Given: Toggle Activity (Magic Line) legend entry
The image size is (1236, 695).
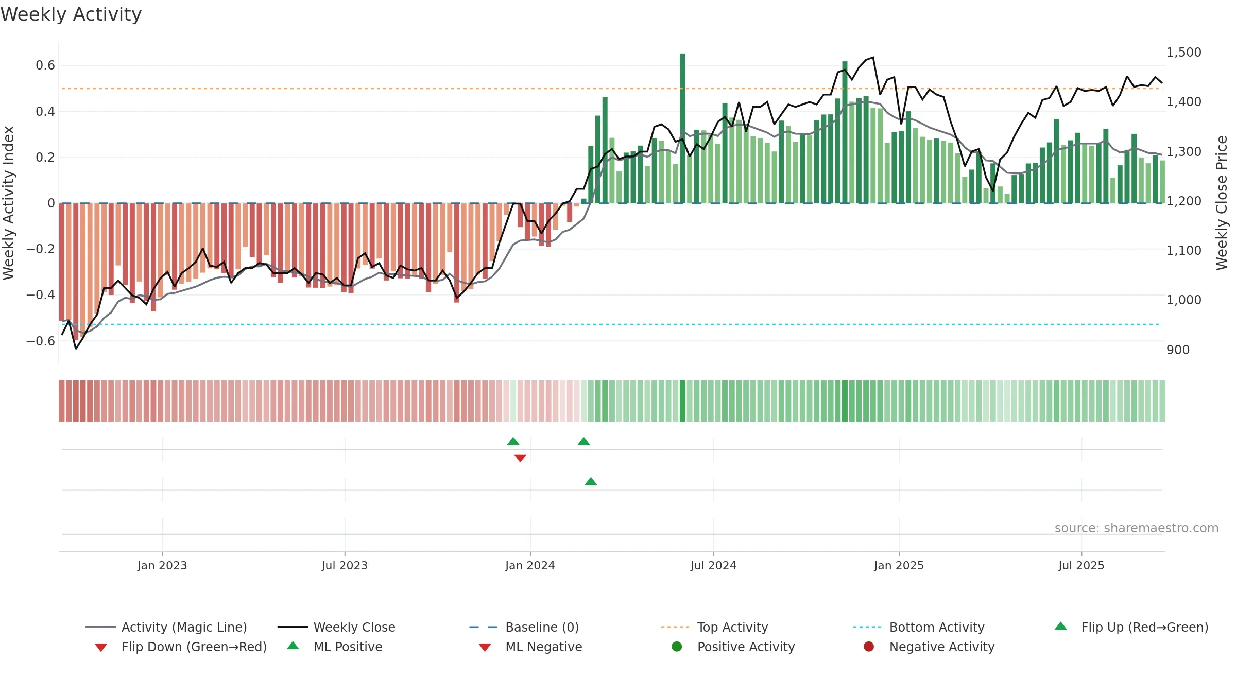Looking at the screenshot, I should pos(166,627).
